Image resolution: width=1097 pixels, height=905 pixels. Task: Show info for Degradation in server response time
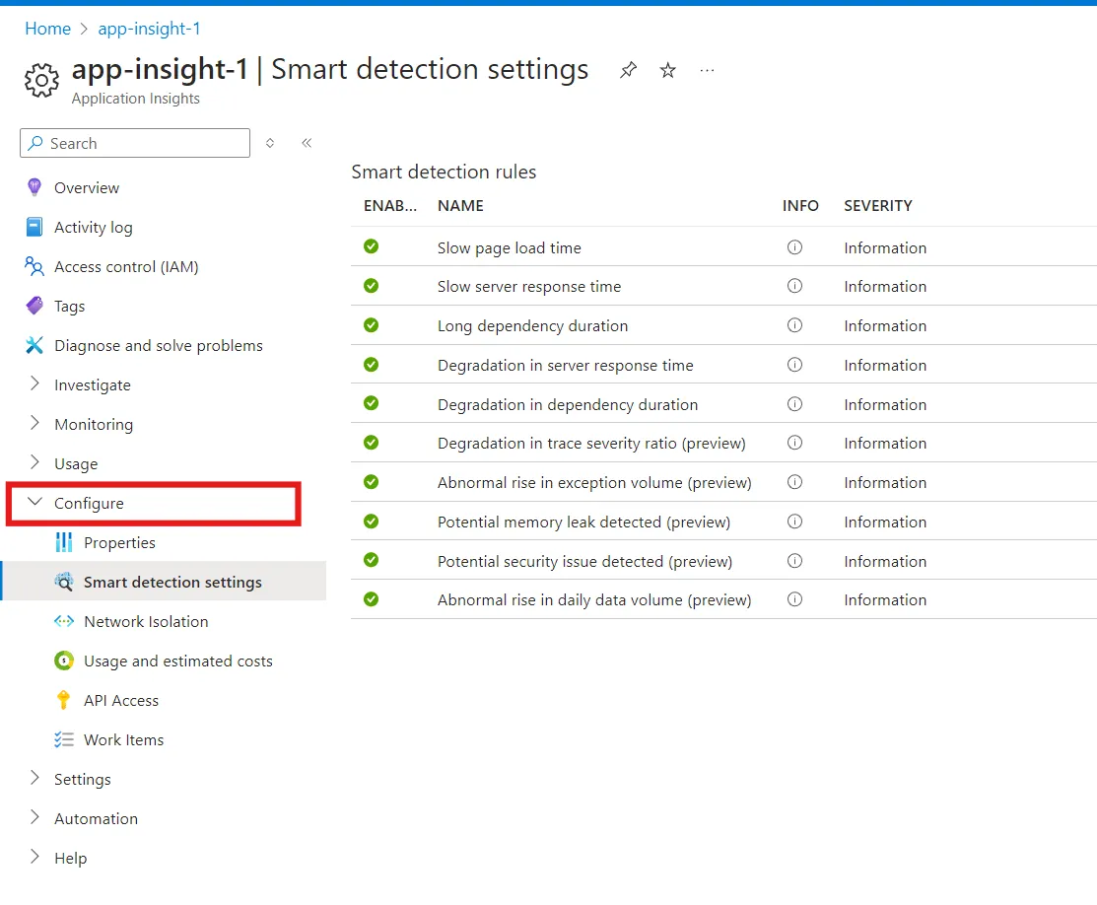point(794,365)
